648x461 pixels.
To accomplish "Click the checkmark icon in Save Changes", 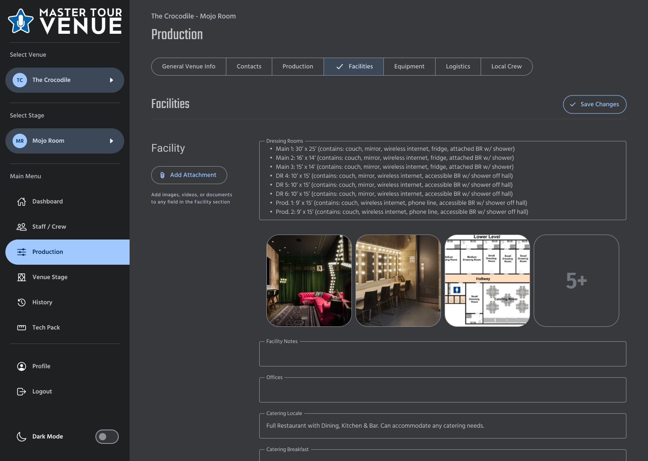I will [x=573, y=104].
